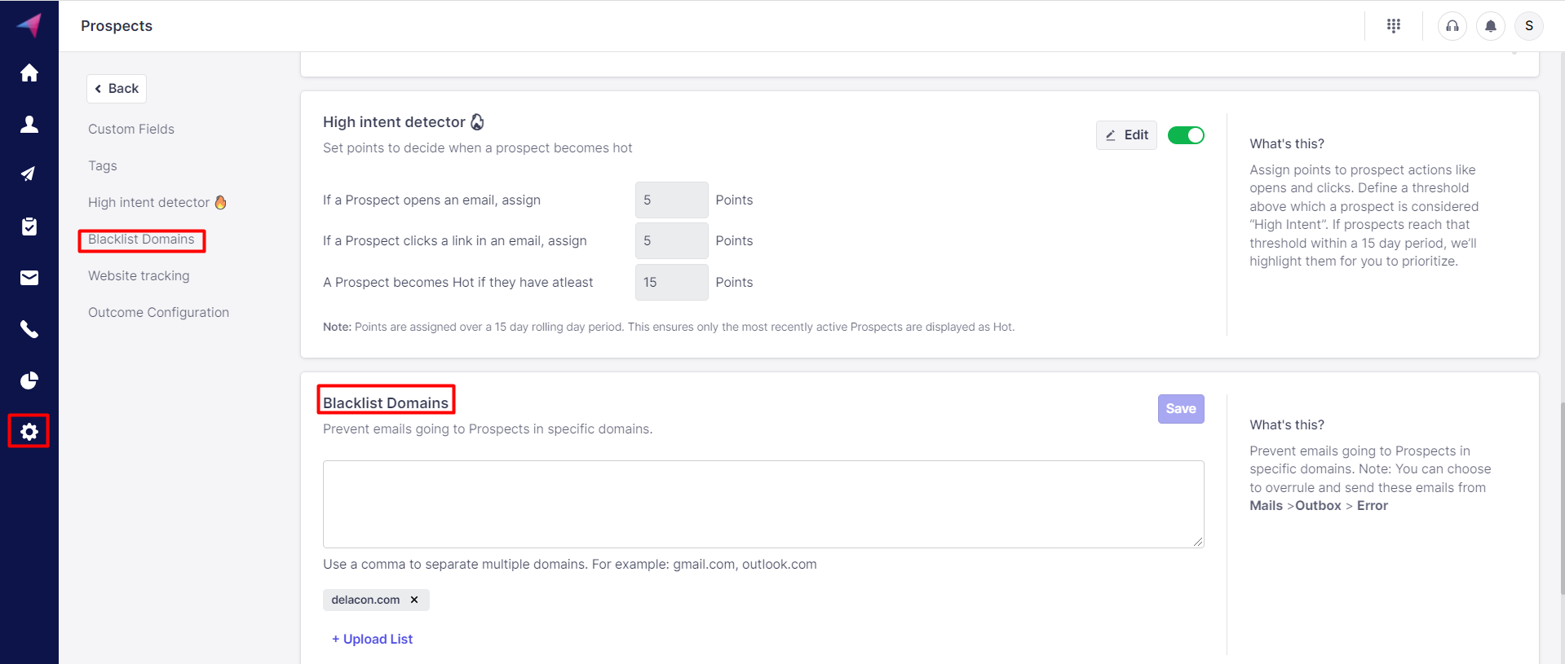The height and width of the screenshot is (664, 1565).
Task: Open the apps grid launcher
Action: click(1394, 26)
